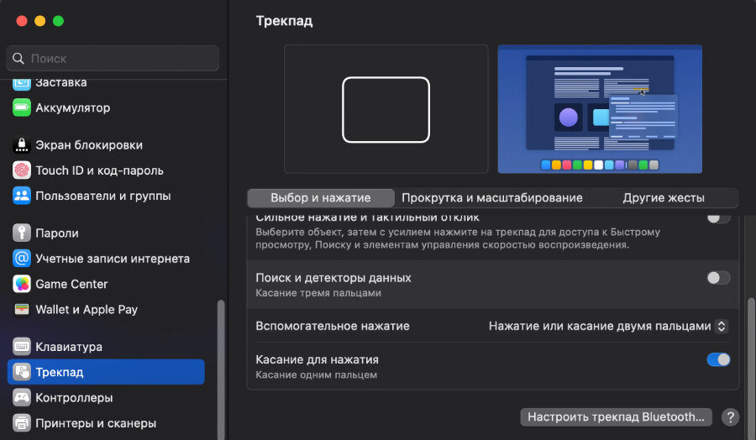Maximize window with green button
Screen dimensions: 756x440
58,21
